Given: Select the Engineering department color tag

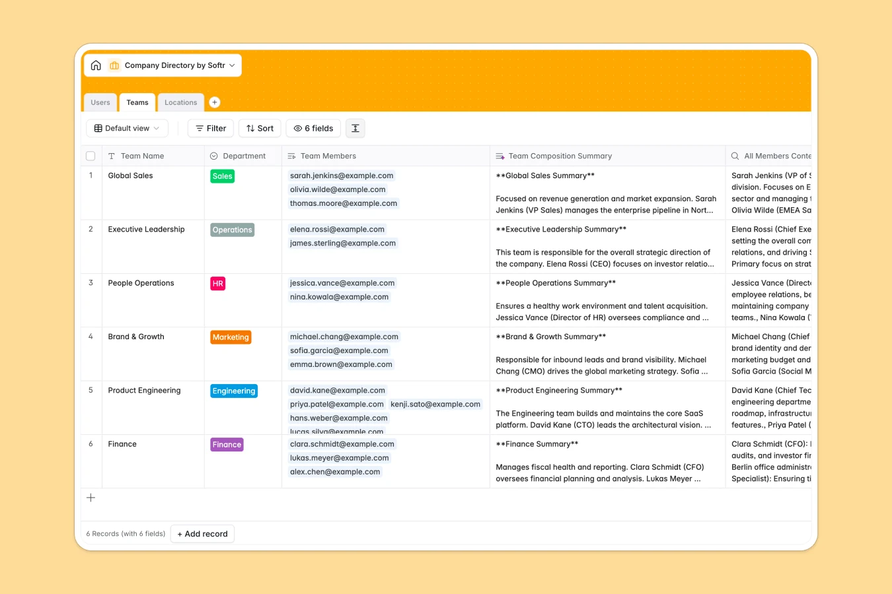Looking at the screenshot, I should (233, 391).
